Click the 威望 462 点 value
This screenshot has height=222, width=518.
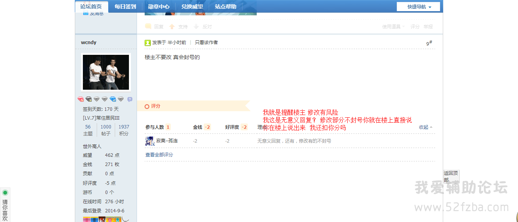pyautogui.click(x=112, y=155)
